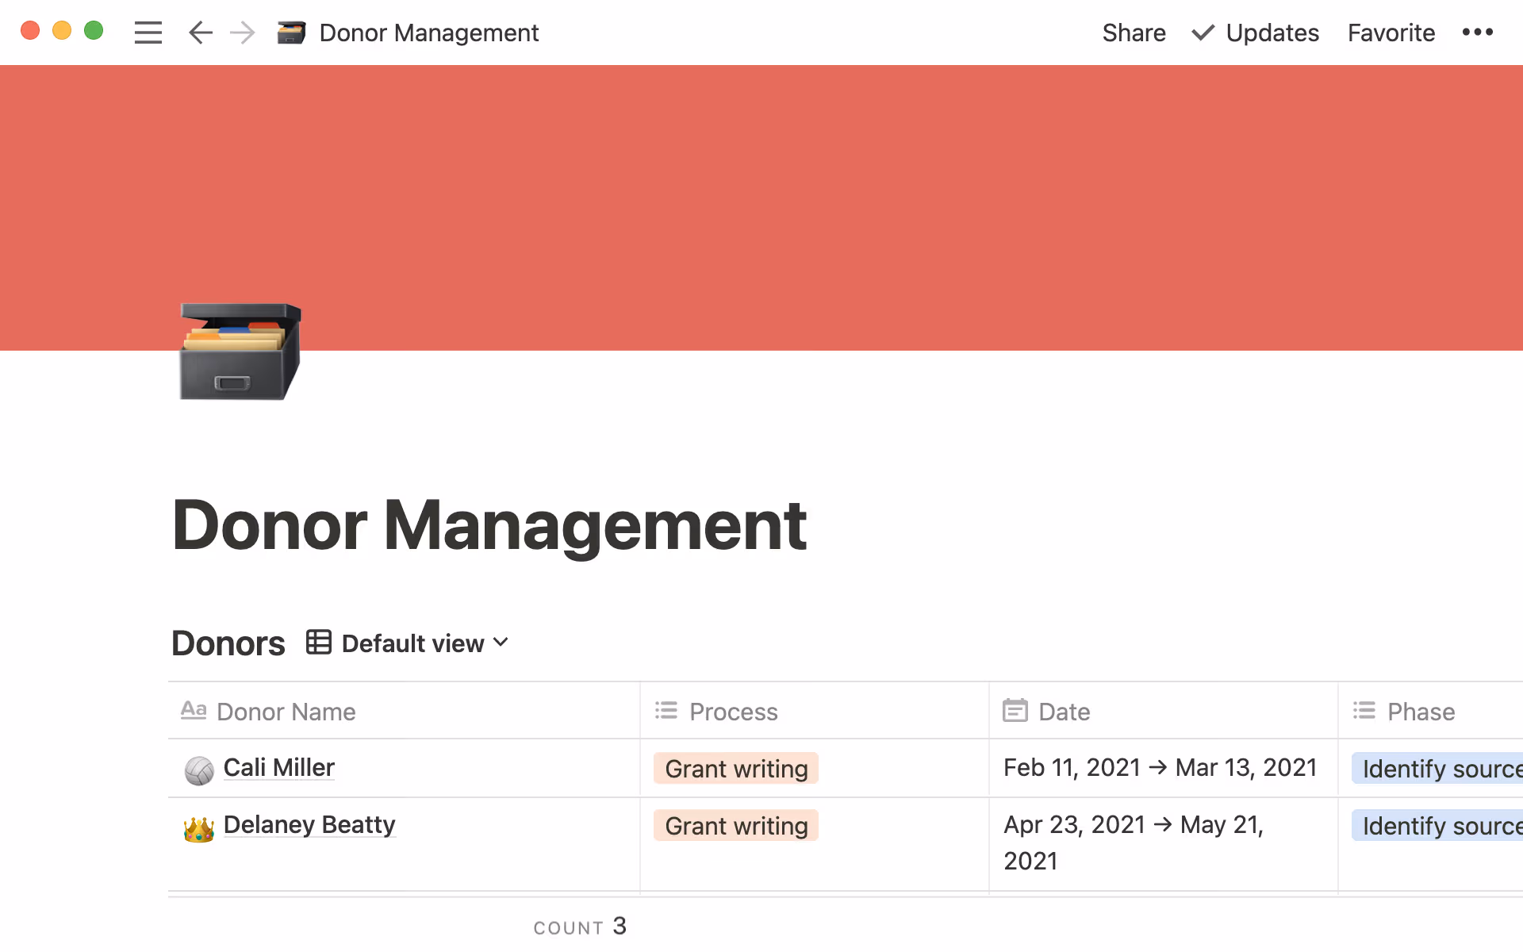Open Process column header options
Screen dimensions: 1523x952
tap(733, 712)
